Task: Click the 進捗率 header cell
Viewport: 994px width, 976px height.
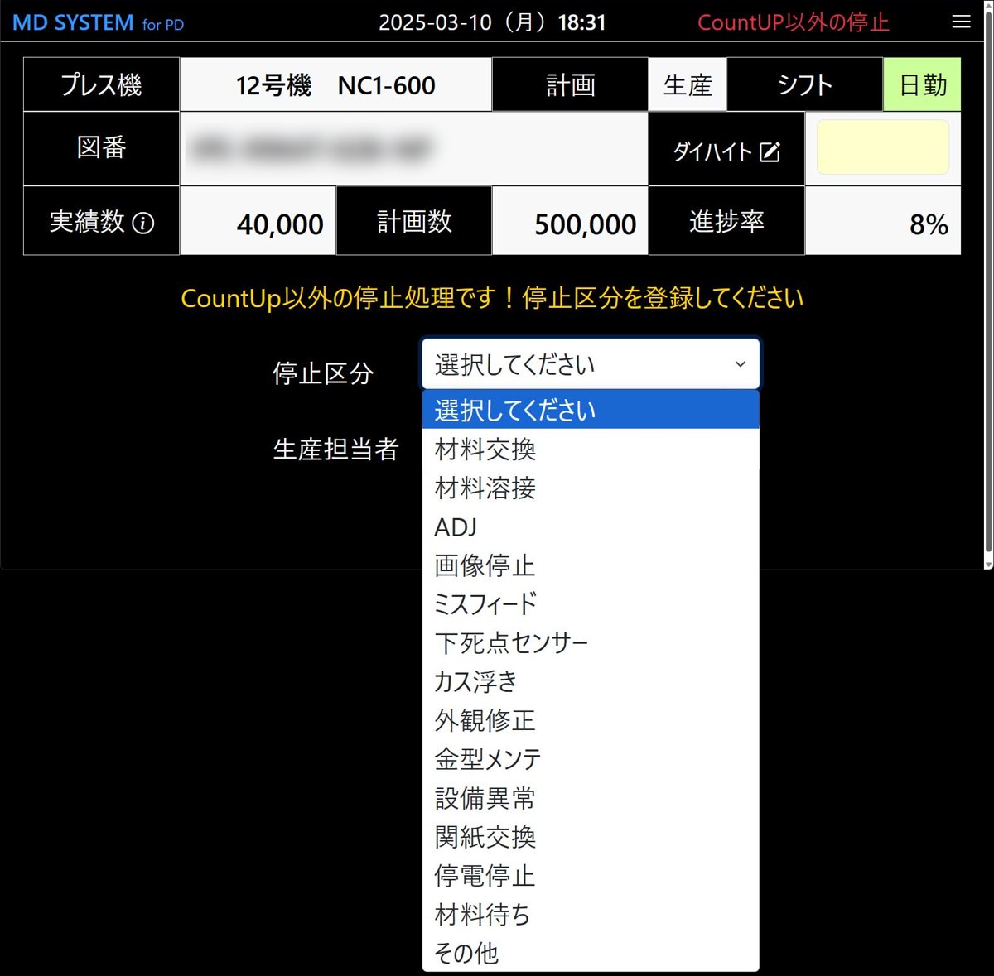Action: 726,221
